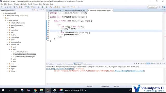Go to Last Edit Location icon
166x93 pixels.
pyautogui.click(x=72, y=7)
